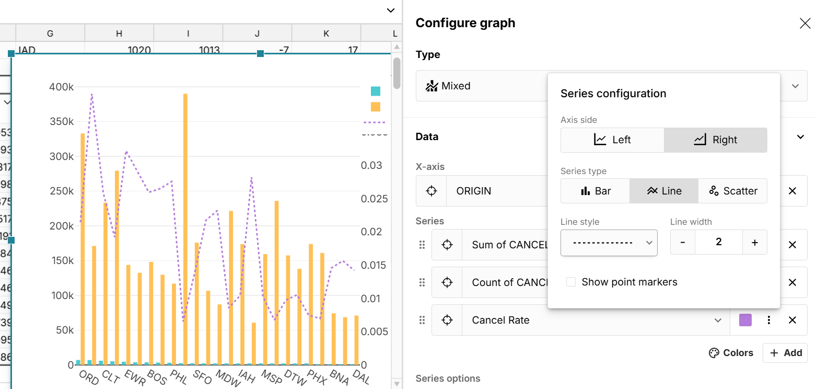Select the Line series type toggle

coord(663,191)
